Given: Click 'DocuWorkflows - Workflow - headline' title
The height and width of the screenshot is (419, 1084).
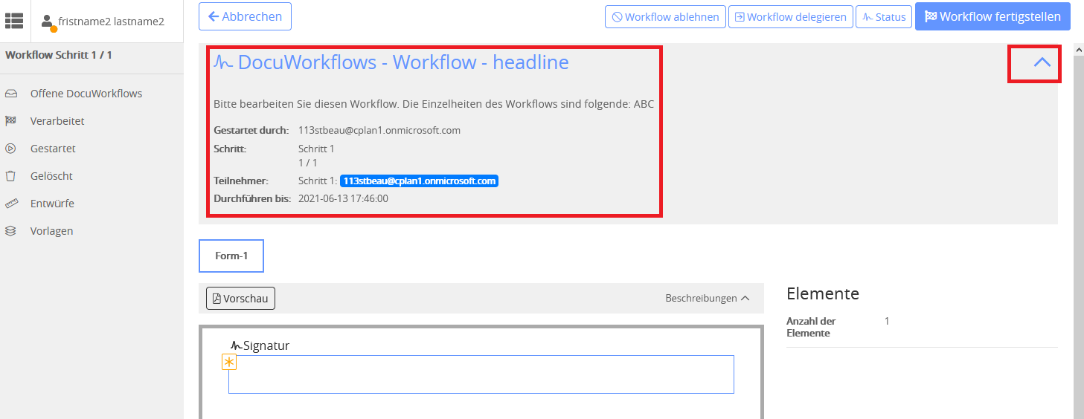Looking at the screenshot, I should point(403,62).
